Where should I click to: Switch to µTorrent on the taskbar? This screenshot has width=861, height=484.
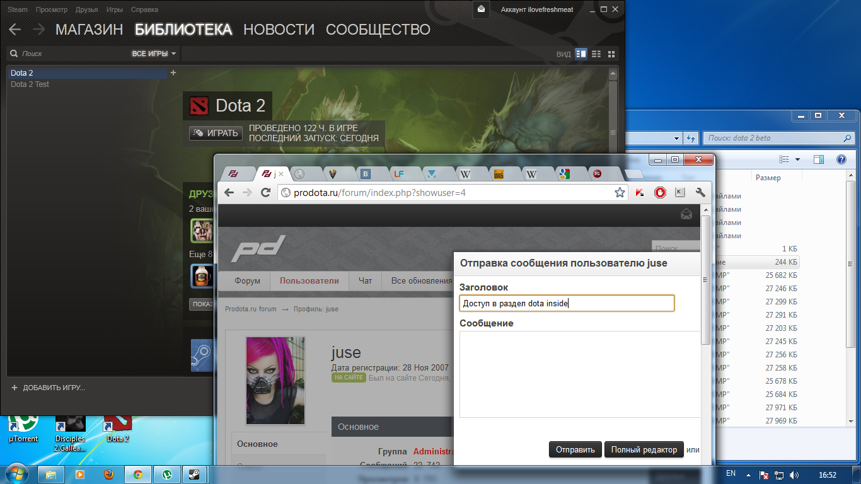pos(167,474)
